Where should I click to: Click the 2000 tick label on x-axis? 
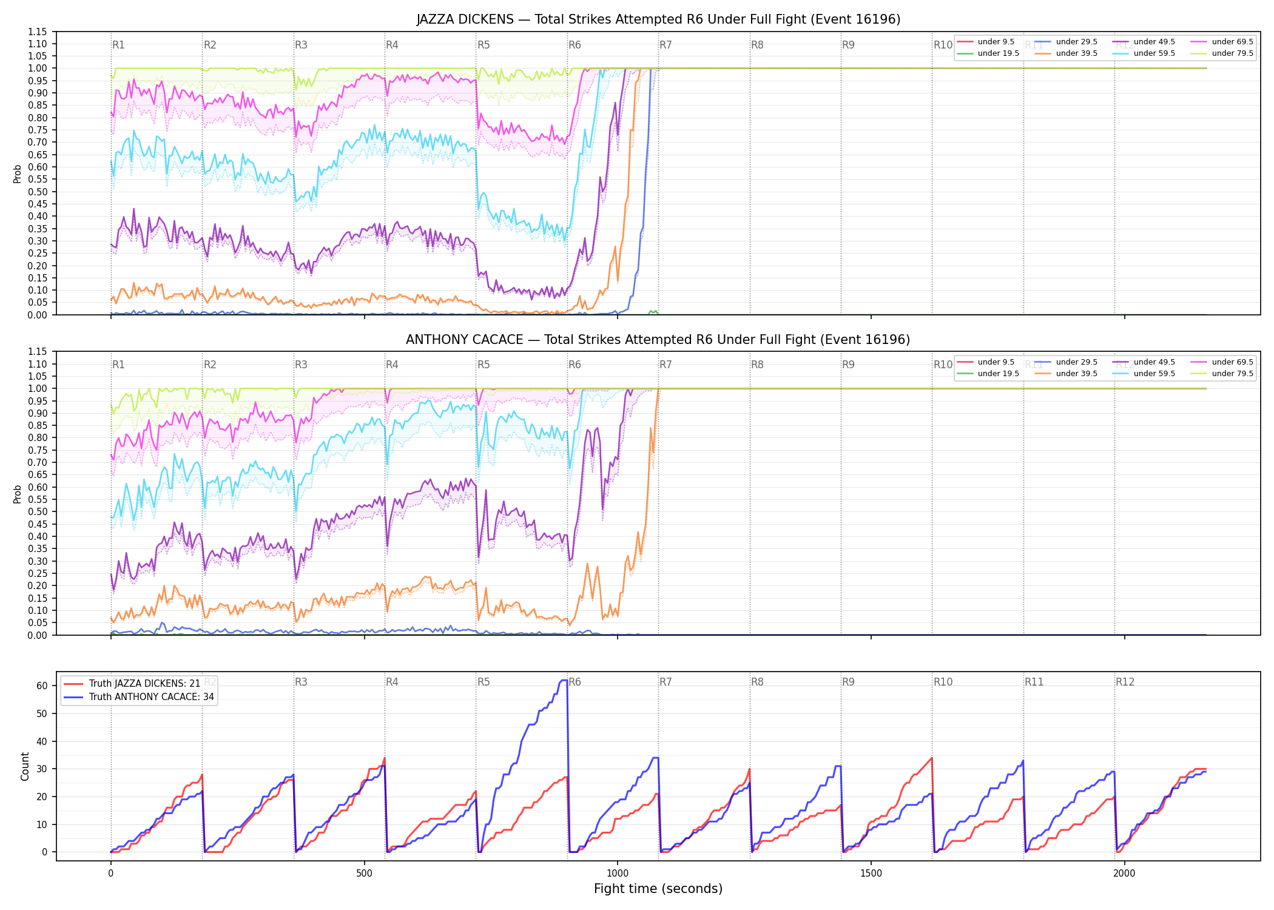pyautogui.click(x=1124, y=874)
